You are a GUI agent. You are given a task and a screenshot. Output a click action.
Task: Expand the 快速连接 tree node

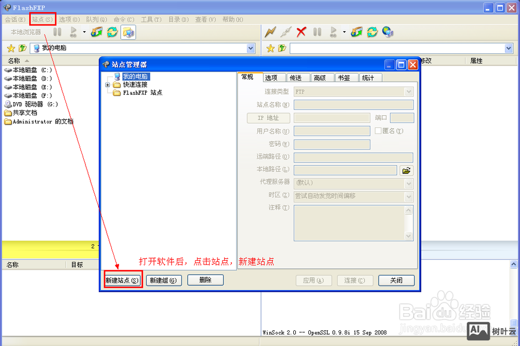[108, 85]
